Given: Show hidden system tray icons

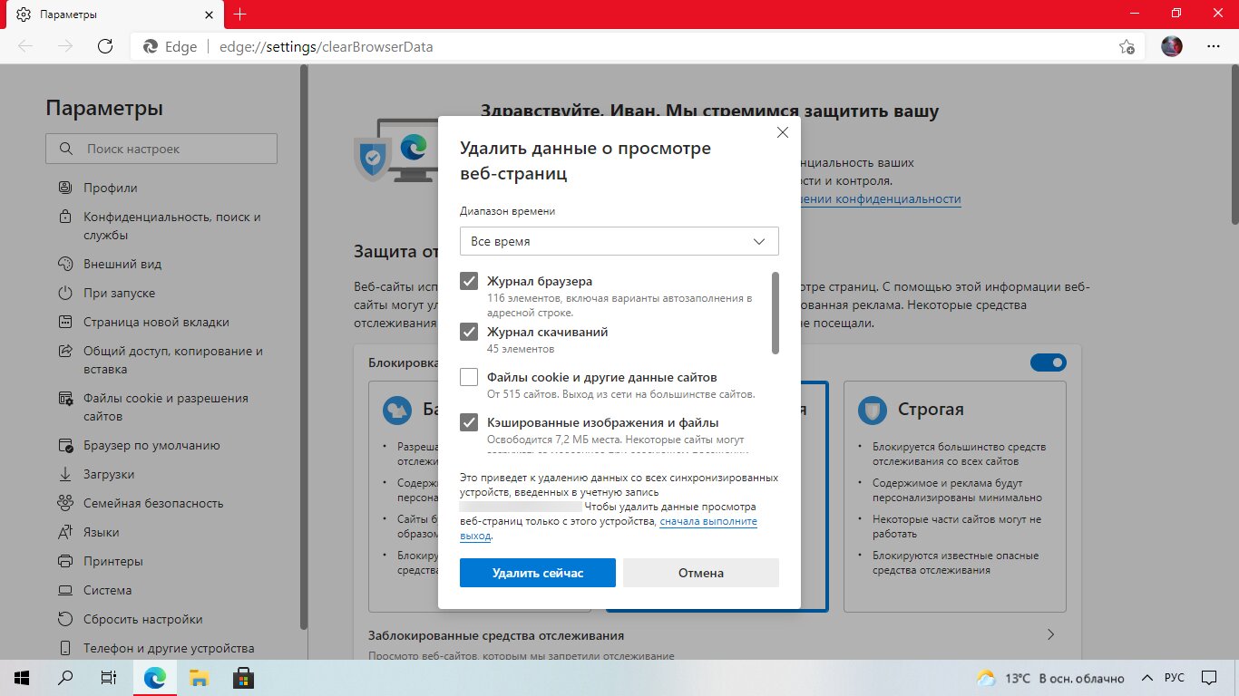Looking at the screenshot, I should 1147,678.
